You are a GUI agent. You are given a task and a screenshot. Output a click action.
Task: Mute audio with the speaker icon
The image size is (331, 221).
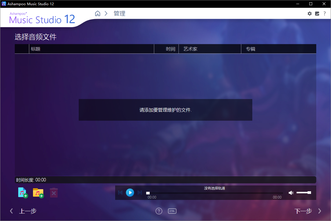point(291,193)
